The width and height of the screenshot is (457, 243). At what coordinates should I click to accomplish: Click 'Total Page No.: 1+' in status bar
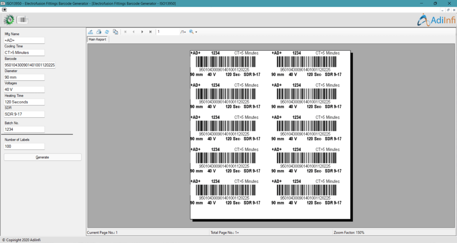coord(225,232)
